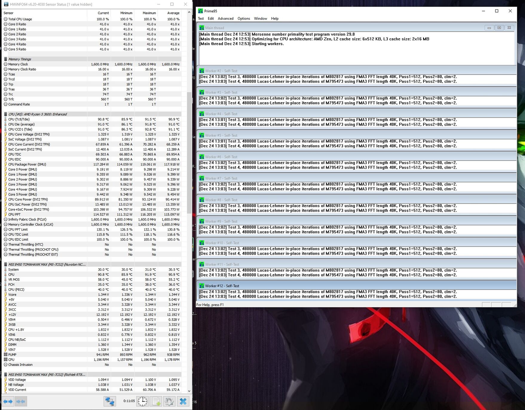Click the Worker #3 Self-Test window icon
The image size is (525, 410).
coord(202,92)
